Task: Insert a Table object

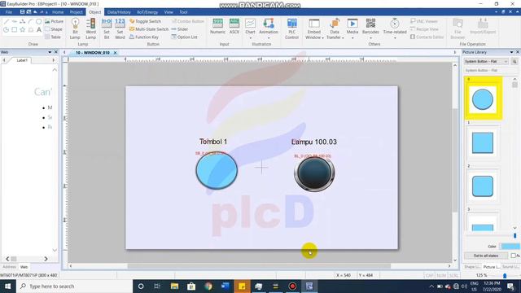Action: (x=53, y=37)
